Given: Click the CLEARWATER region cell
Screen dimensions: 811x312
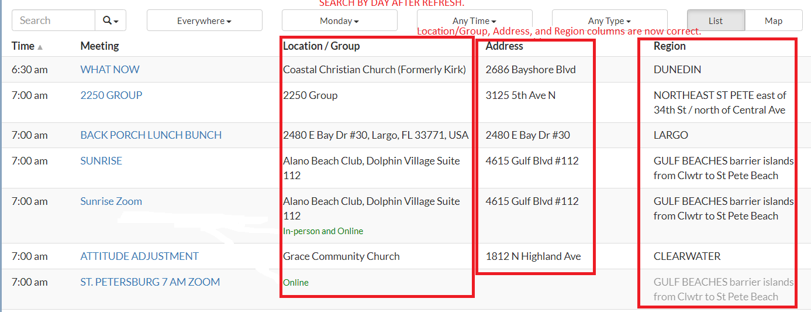Looking at the screenshot, I should [687, 256].
